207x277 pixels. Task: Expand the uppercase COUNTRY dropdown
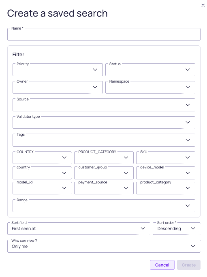tap(42, 158)
